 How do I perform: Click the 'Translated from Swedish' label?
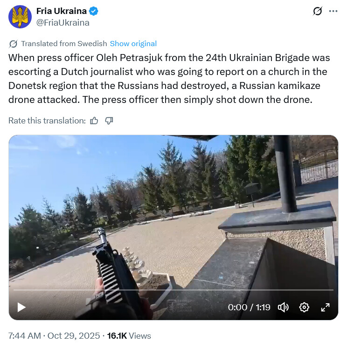[x=64, y=44]
